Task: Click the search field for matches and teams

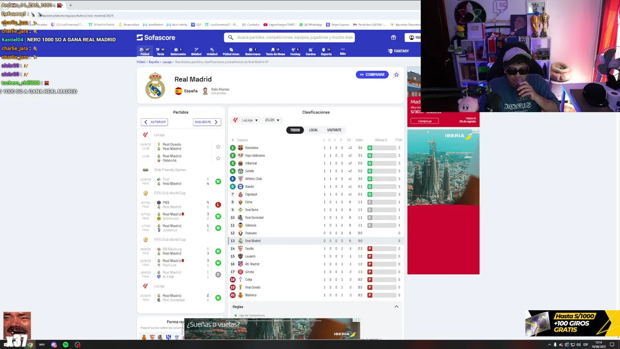Action: point(289,37)
